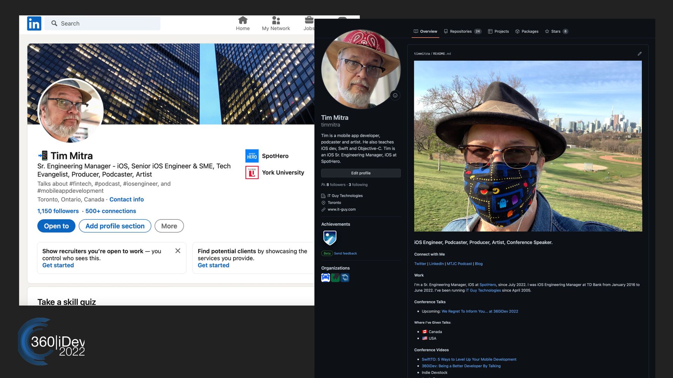Open the Contact info link
Screen dimensions: 673x378
click(x=126, y=199)
